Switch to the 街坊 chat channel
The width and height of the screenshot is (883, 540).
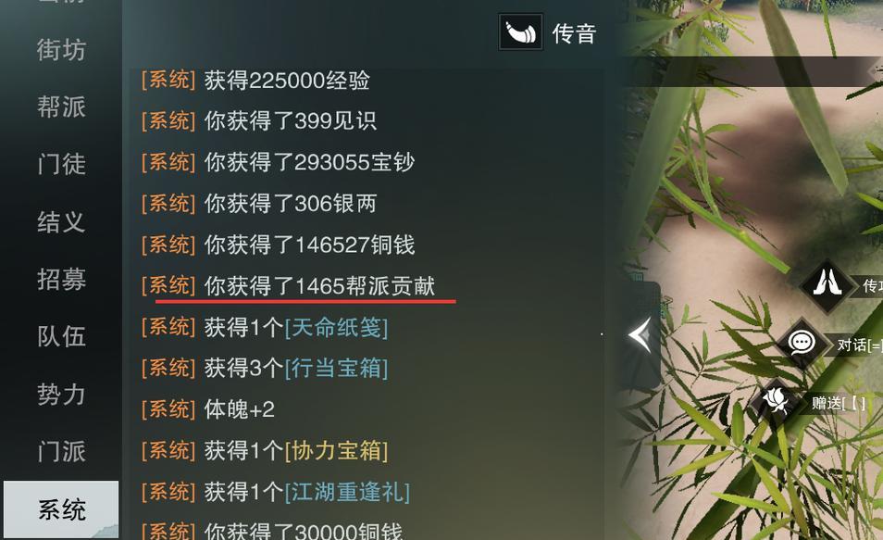tap(61, 50)
